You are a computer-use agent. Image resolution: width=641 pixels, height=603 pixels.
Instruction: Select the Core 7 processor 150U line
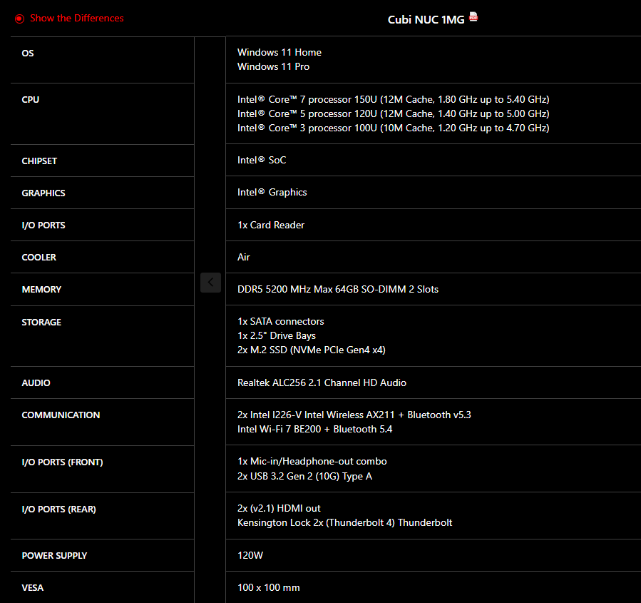(x=394, y=99)
